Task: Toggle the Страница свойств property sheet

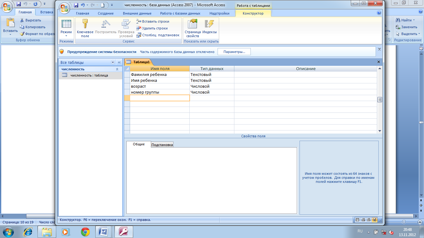Action: point(193,29)
